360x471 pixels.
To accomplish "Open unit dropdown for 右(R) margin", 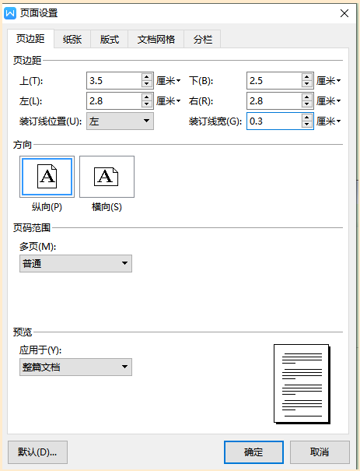I will 328,101.
